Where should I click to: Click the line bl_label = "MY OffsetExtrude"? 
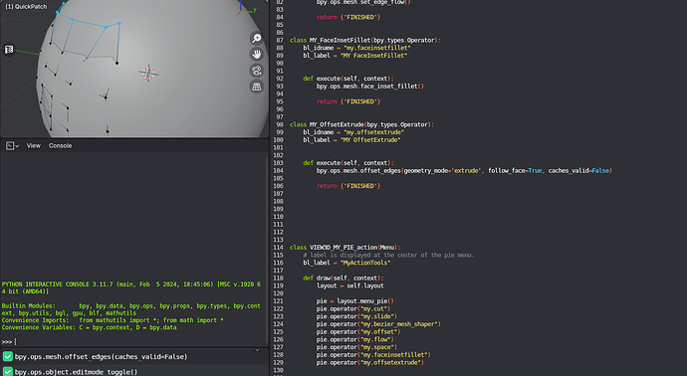(351, 140)
